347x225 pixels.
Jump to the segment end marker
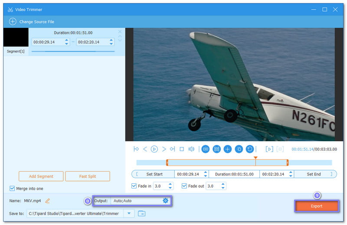(x=172, y=149)
